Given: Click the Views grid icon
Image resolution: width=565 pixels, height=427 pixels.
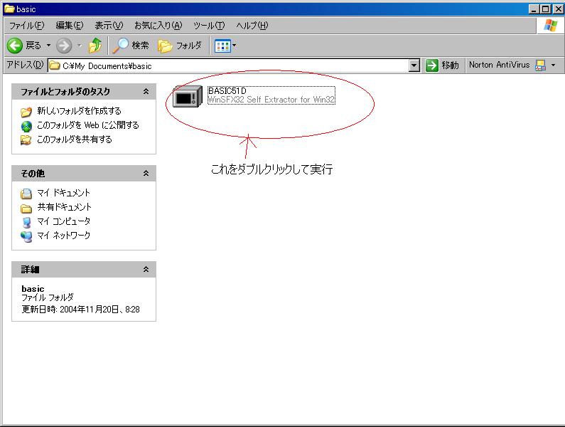Looking at the screenshot, I should [222, 46].
